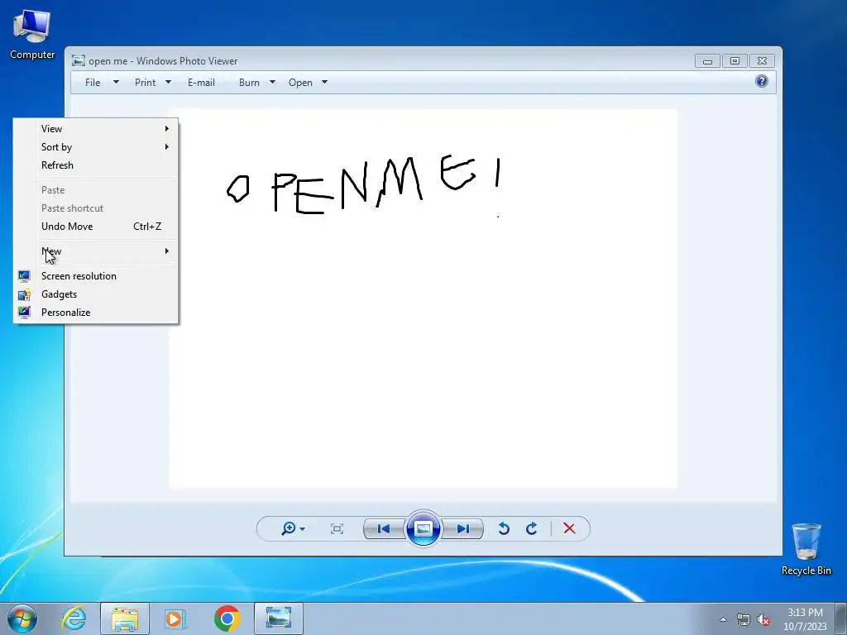
Task: Select Screen resolution from context menu
Action: [x=96, y=276]
